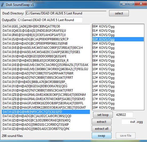This screenshot has width=147, height=142.
Task: Select file ending in DQ83S{4_R
Action: pyautogui.click(x=46, y=61)
